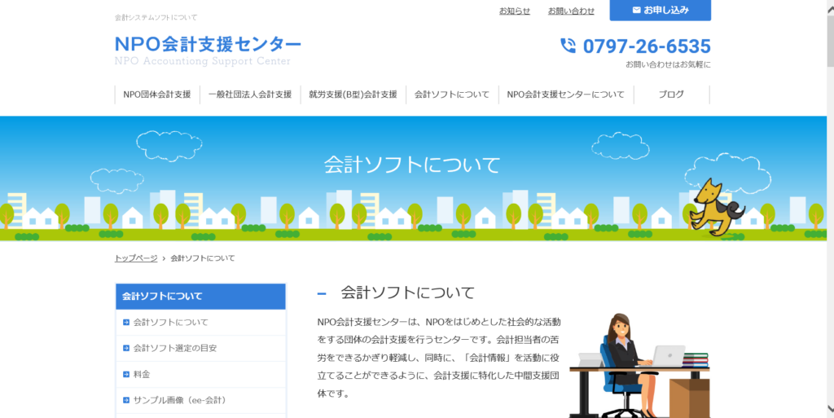Click the banner title 会計ソフトについて
Viewport: 834px width, 418px height.
point(412,165)
